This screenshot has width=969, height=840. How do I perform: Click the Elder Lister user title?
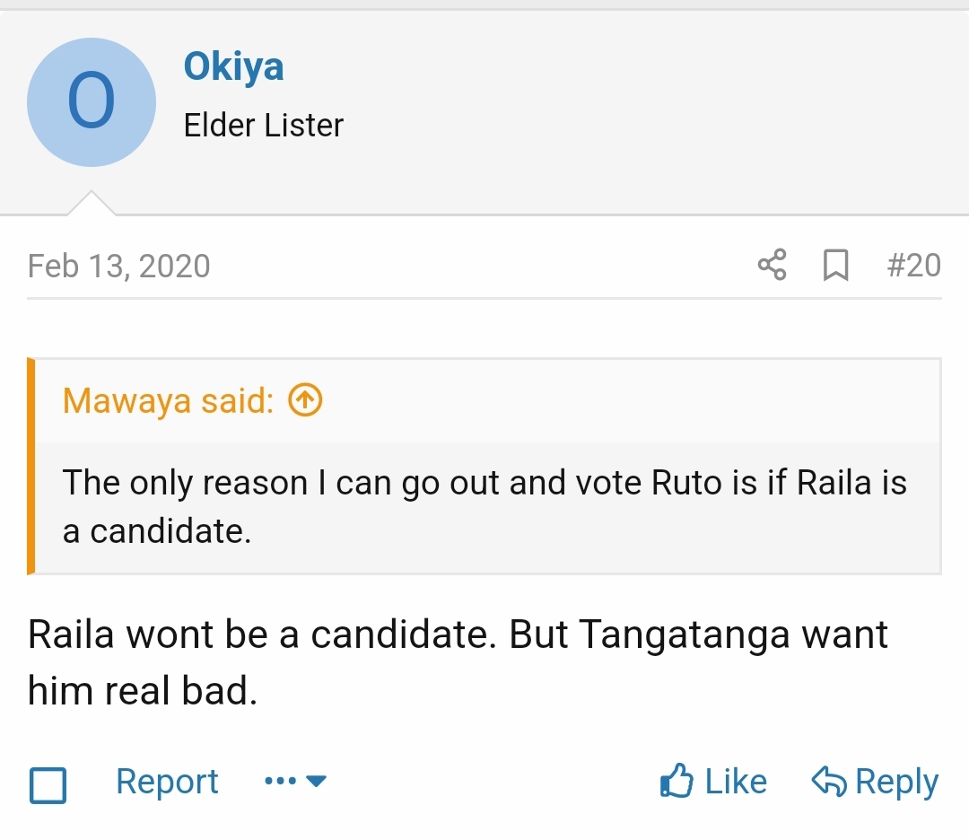(263, 126)
